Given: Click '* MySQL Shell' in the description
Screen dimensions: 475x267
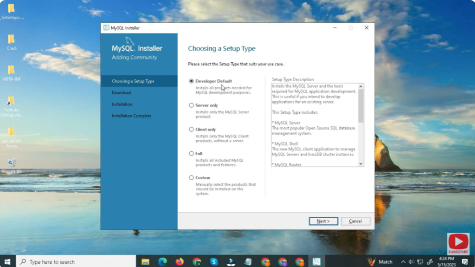Looking at the screenshot, I should coord(285,144).
